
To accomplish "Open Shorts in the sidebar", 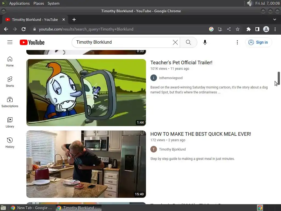I will click(x=10, y=82).
